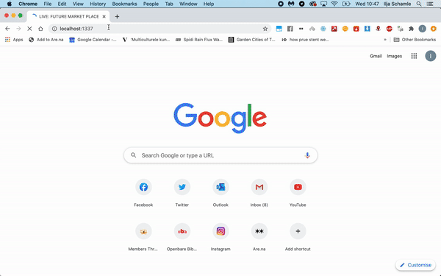Click the orange update icon at toolbar end

pos(434,29)
